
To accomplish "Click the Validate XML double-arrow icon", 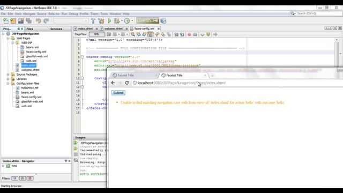I will pyautogui.click(x=208, y=34).
